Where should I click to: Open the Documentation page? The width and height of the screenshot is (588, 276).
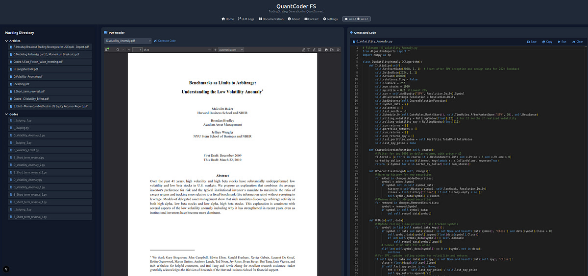coord(270,19)
